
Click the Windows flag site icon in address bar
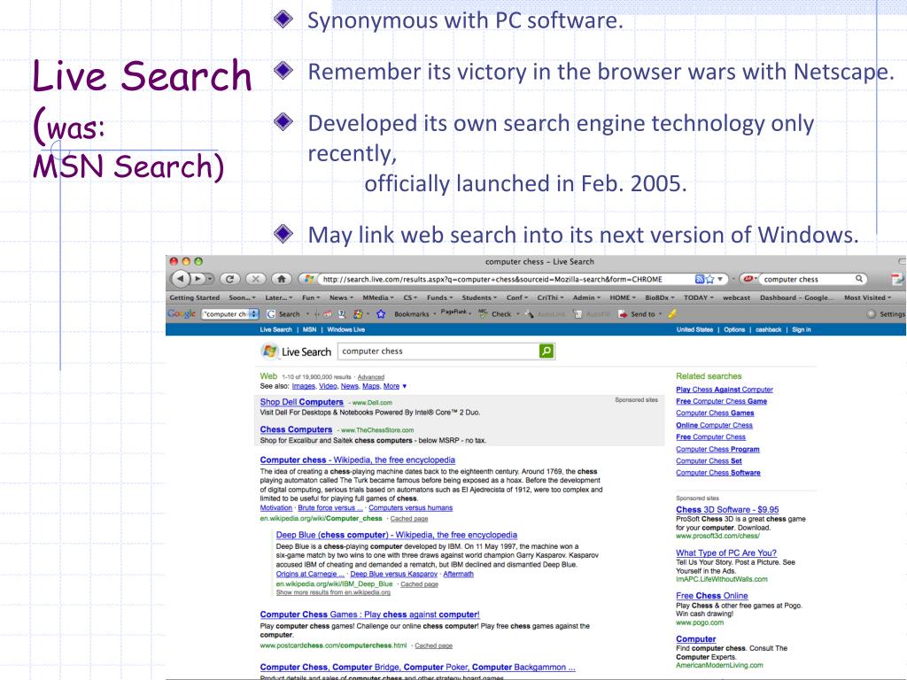[x=309, y=279]
